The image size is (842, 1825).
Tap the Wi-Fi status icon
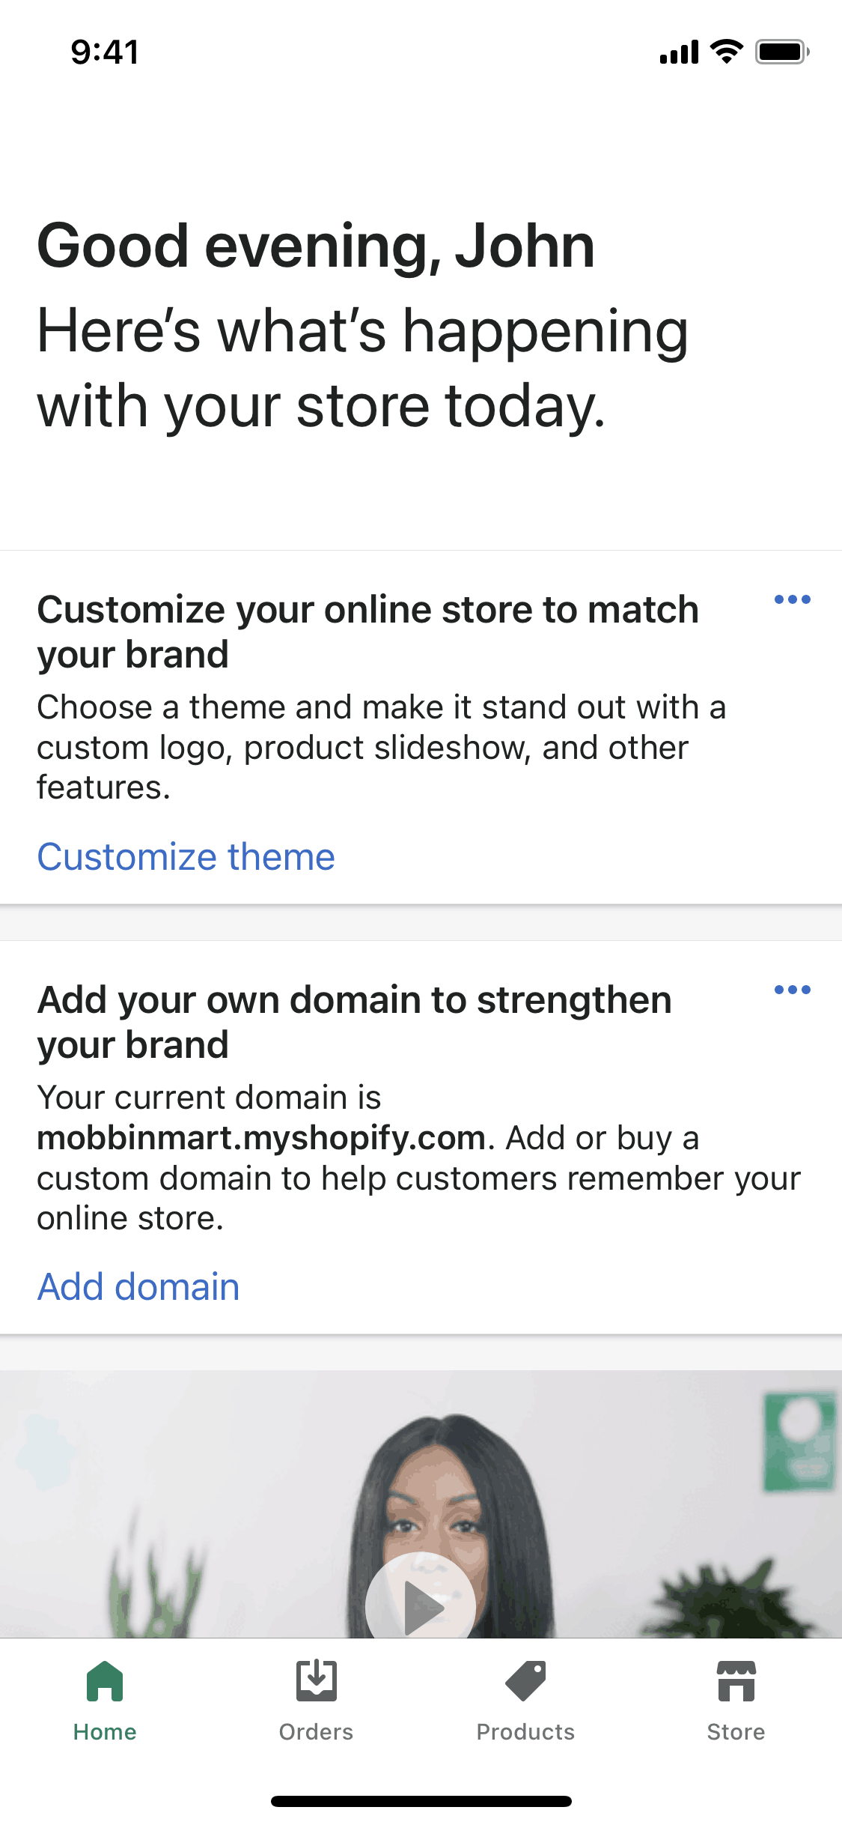726,52
